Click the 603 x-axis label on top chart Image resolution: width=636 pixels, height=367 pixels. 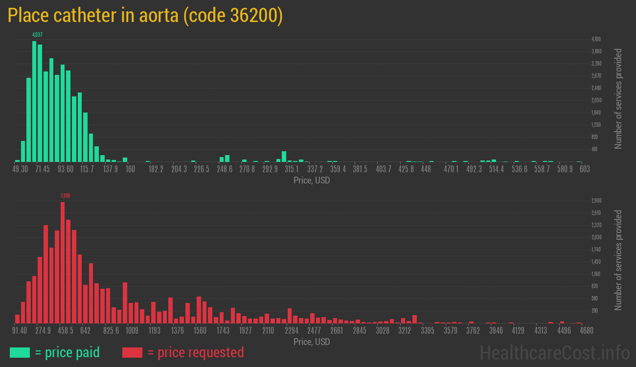tap(584, 169)
